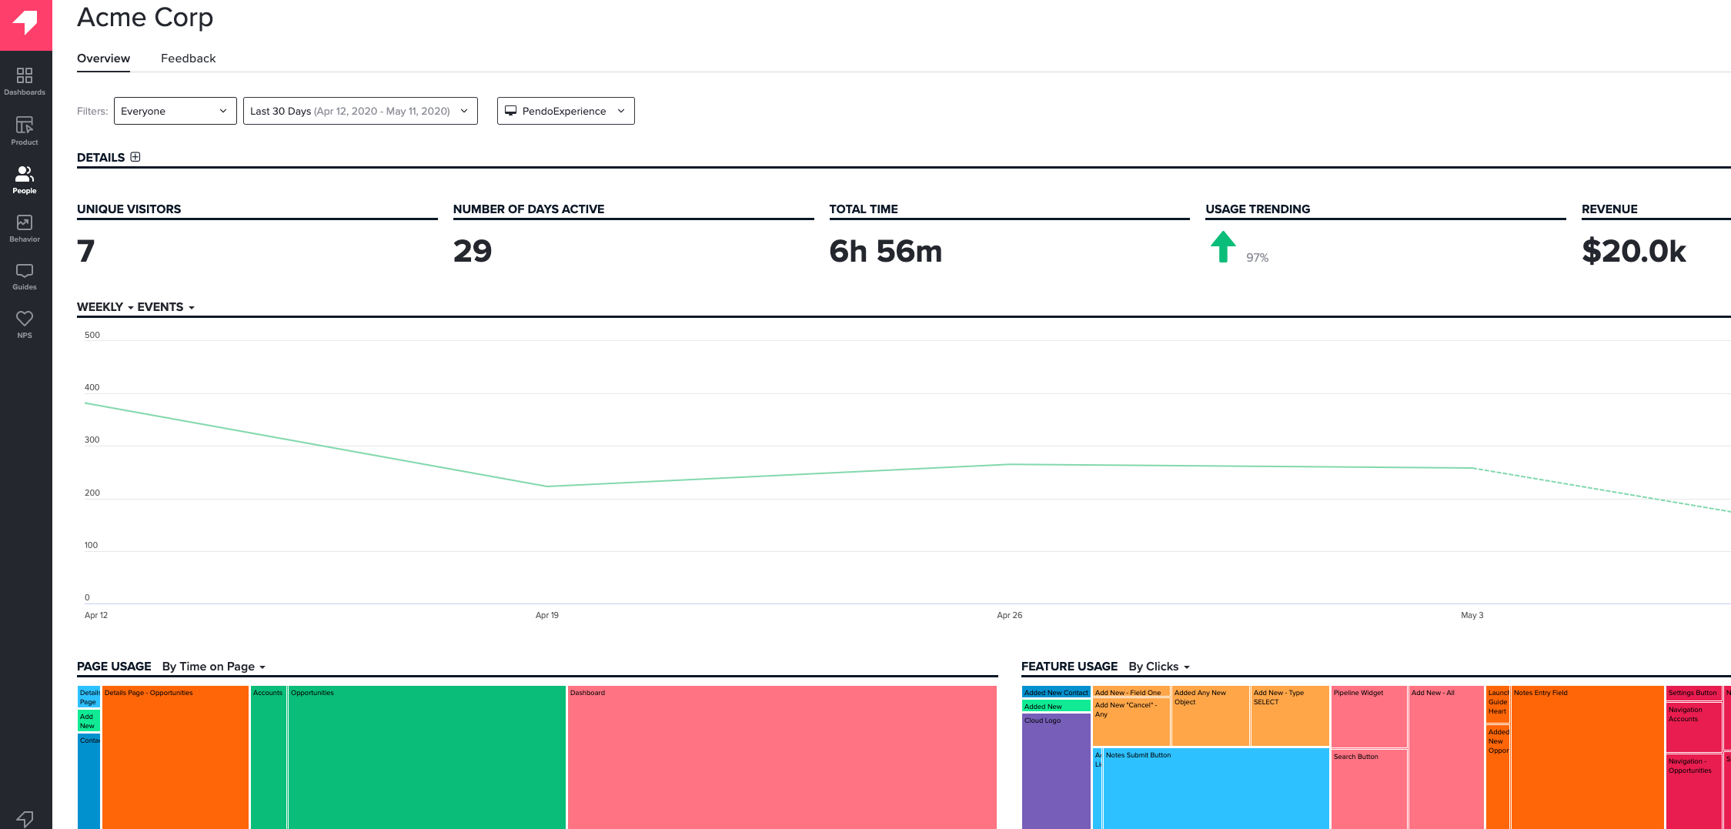
Task: Open the PendoExperience app dropdown
Action: (566, 111)
